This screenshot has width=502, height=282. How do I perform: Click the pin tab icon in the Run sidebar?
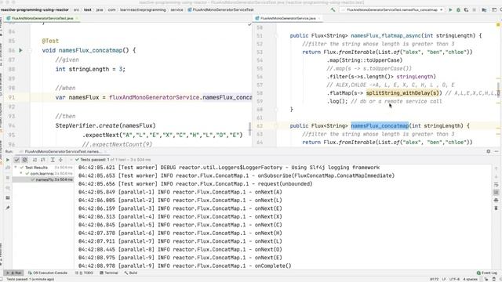pyautogui.click(x=8, y=208)
